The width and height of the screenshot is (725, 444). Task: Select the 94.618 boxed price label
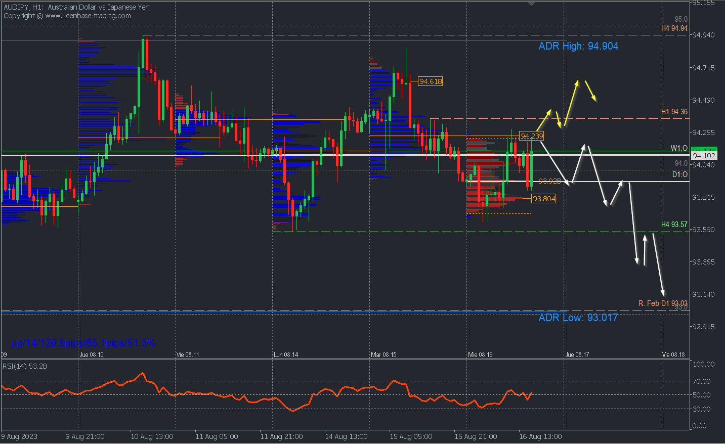[431, 81]
